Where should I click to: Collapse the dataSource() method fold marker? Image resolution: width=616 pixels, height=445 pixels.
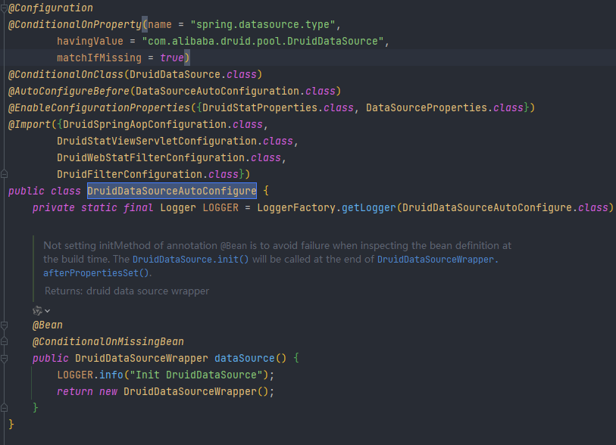[x=4, y=358]
